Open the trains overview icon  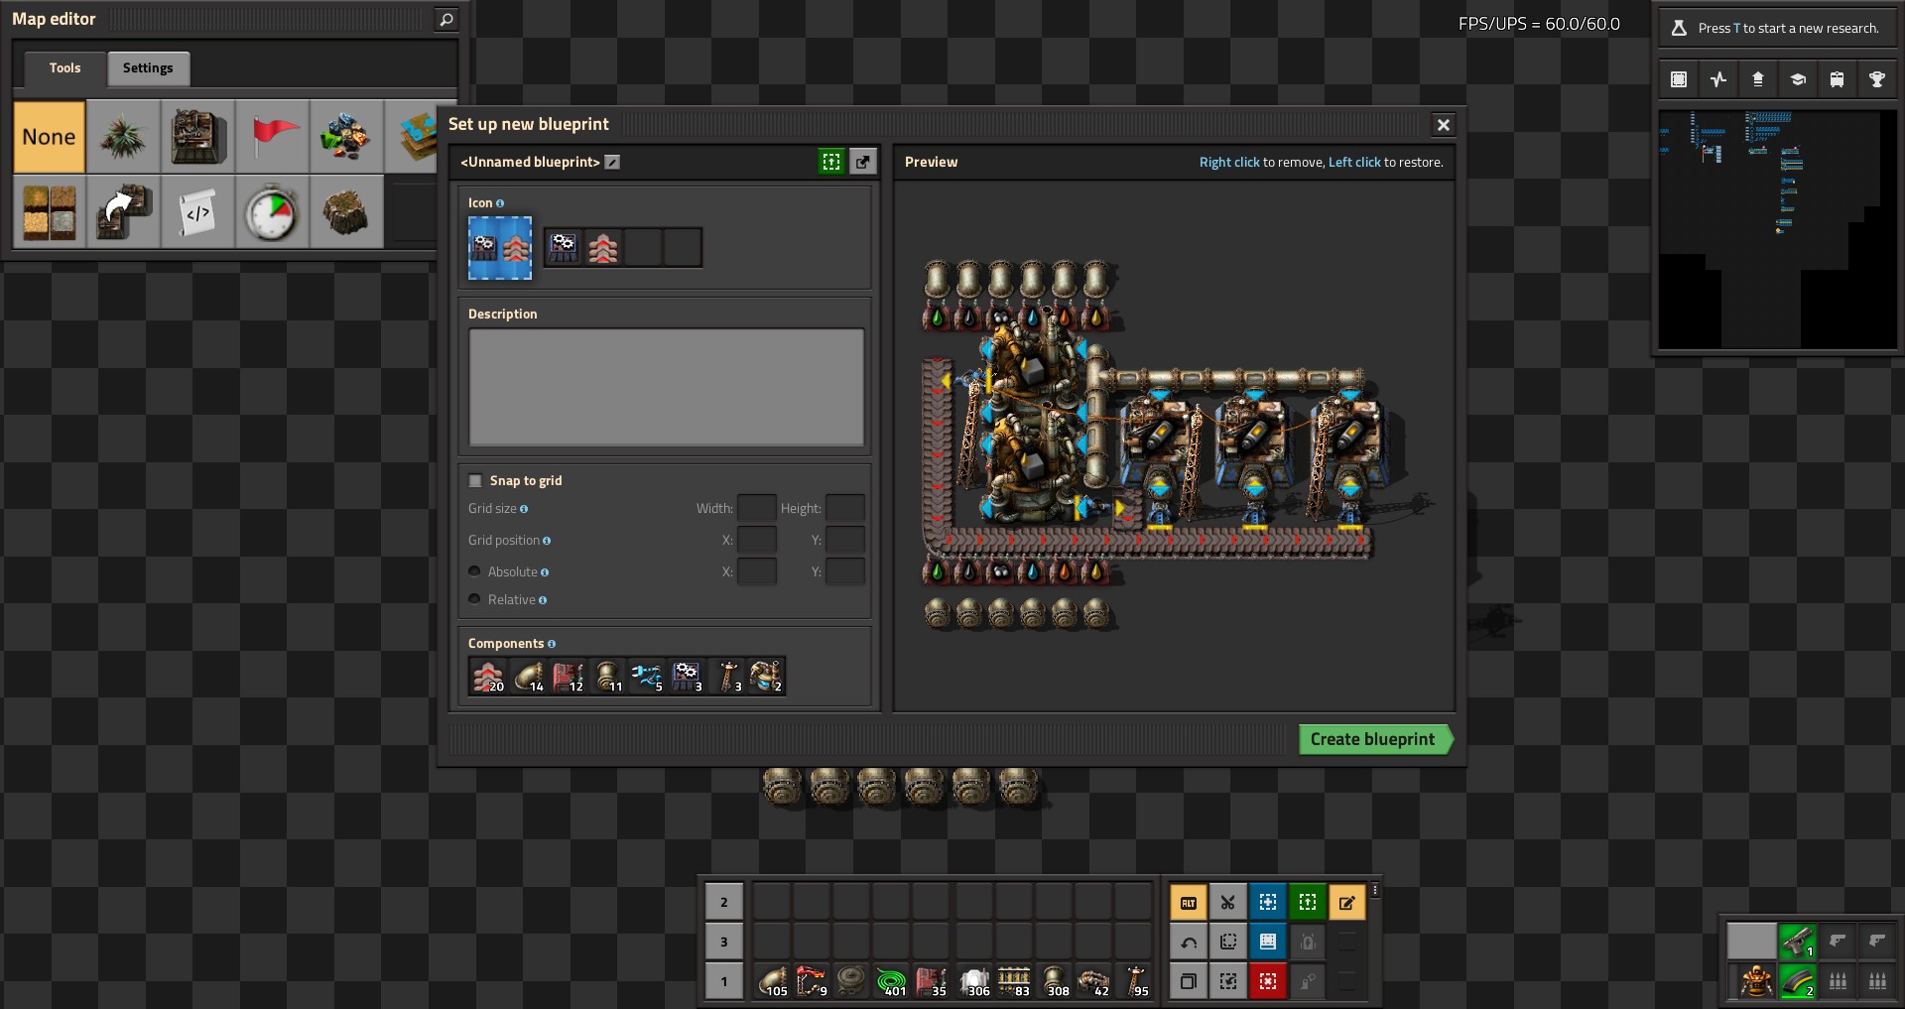(1838, 79)
